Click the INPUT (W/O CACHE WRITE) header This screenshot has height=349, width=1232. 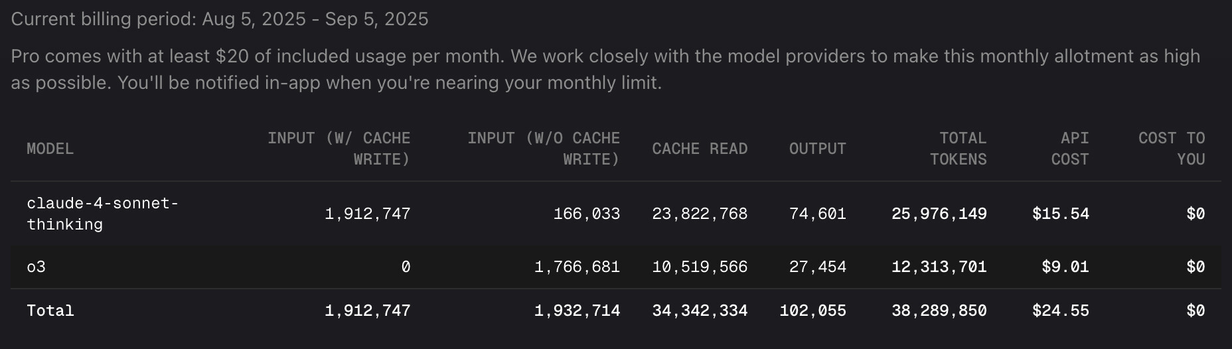pyautogui.click(x=544, y=149)
